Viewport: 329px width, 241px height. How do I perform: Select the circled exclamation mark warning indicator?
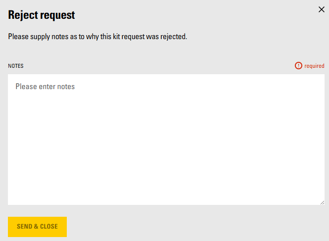[298, 66]
